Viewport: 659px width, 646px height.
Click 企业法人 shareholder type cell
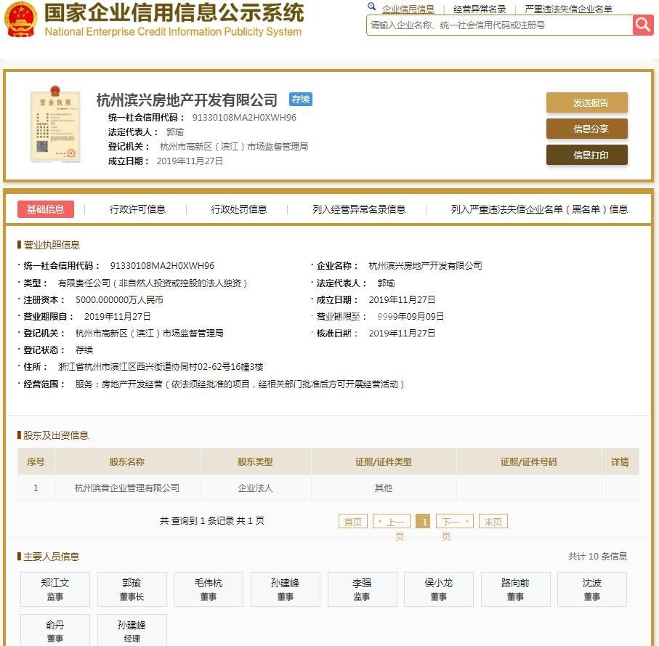point(255,488)
